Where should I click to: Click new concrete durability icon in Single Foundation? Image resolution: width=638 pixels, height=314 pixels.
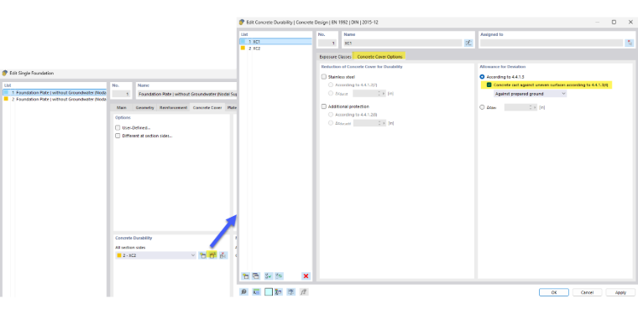pyautogui.click(x=202, y=255)
